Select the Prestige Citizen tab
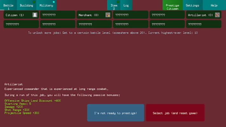Image resolution: width=226 pixels, height=127 pixels. click(x=172, y=5)
